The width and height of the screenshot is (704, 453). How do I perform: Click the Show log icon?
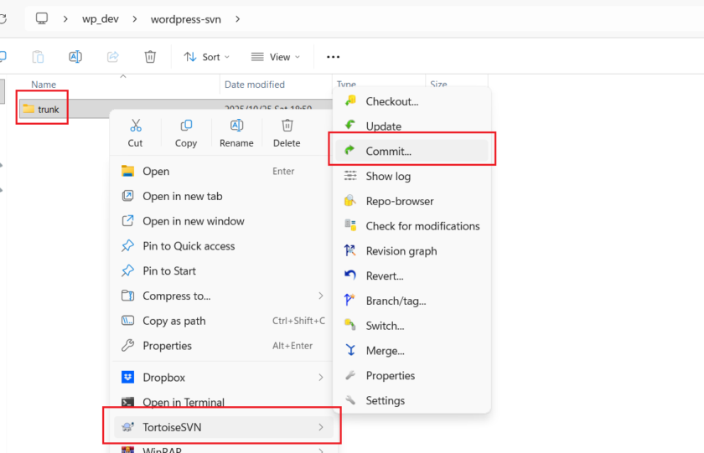point(350,176)
